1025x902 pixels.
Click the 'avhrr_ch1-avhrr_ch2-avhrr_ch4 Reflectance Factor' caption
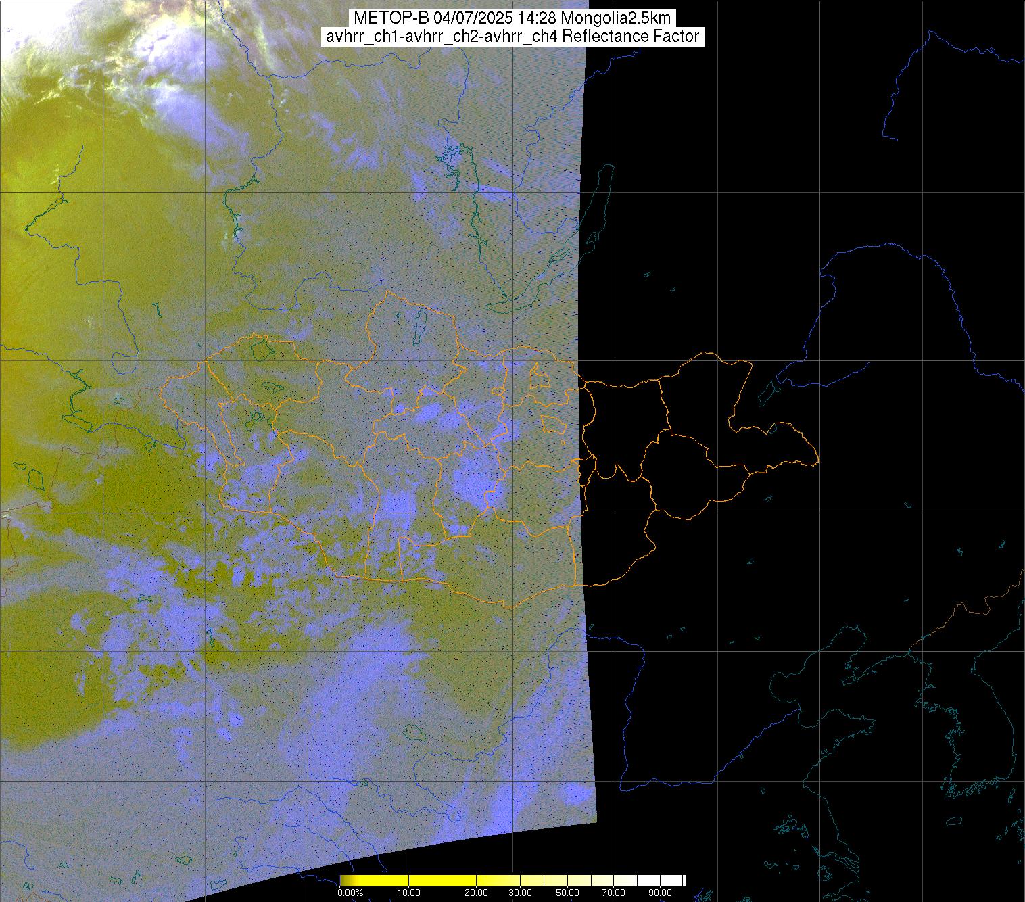click(x=512, y=37)
